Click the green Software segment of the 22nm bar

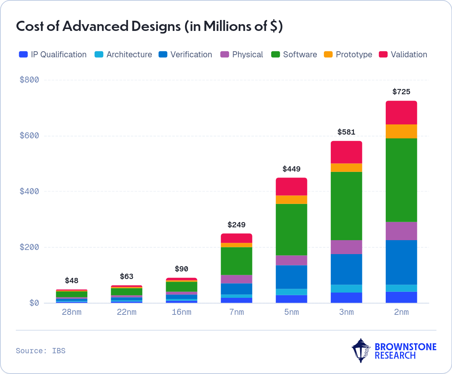click(127, 292)
